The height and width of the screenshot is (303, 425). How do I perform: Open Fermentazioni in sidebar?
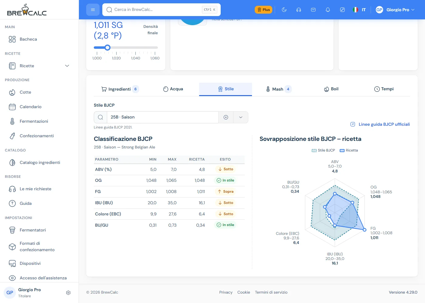click(x=39, y=121)
